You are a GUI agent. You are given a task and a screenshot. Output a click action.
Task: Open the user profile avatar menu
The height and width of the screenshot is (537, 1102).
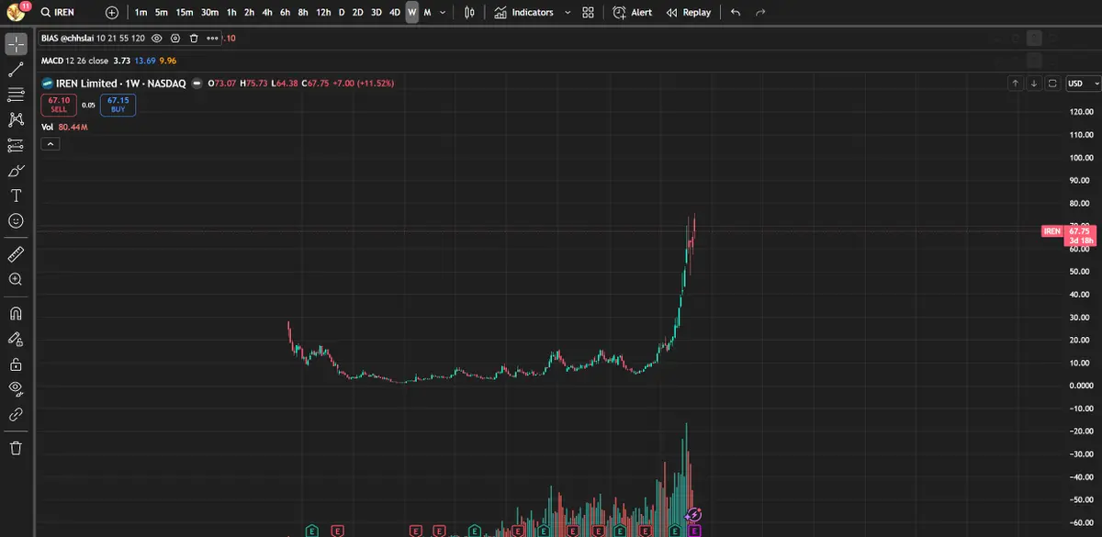[x=17, y=12]
